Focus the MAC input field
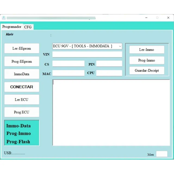The height and width of the screenshot is (174, 174). (68, 73)
